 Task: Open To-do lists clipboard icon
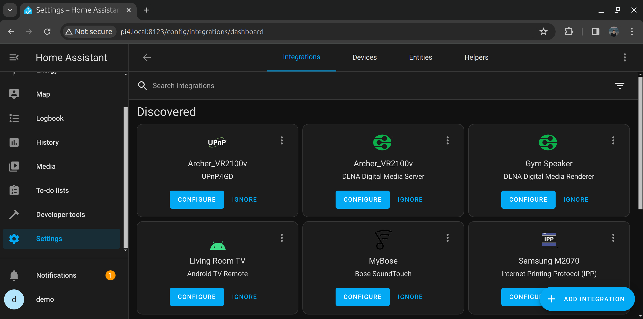(x=14, y=190)
